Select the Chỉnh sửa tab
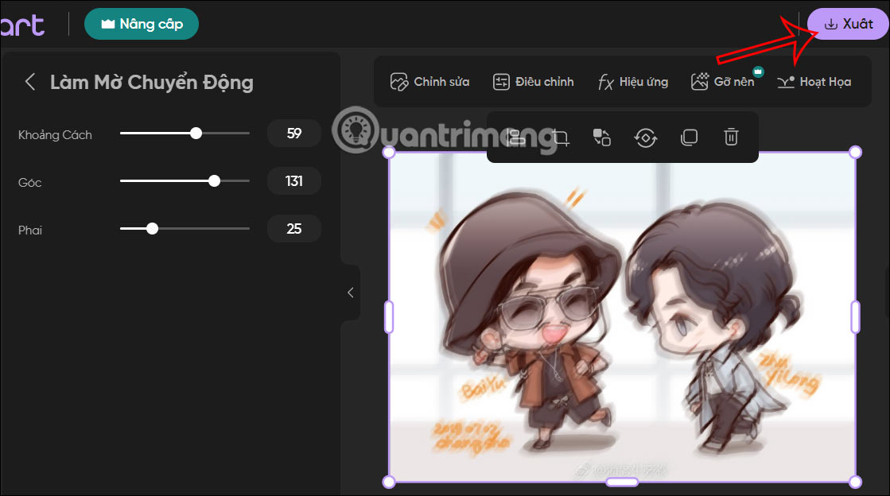Screen dimensions: 890x496 click(429, 81)
